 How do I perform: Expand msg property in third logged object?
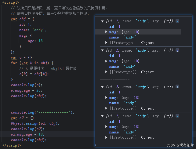coord(106,97)
